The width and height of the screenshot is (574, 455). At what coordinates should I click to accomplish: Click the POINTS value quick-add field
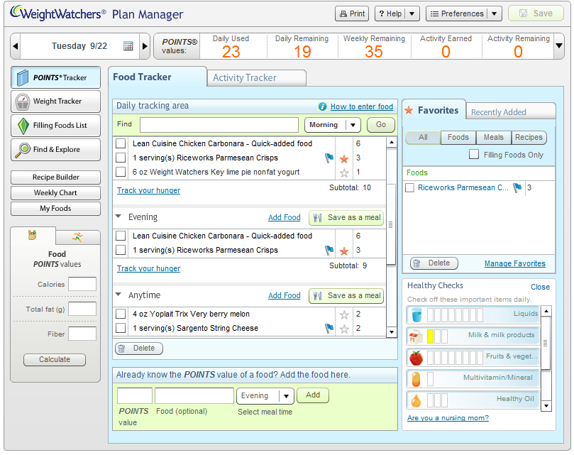coord(135,395)
